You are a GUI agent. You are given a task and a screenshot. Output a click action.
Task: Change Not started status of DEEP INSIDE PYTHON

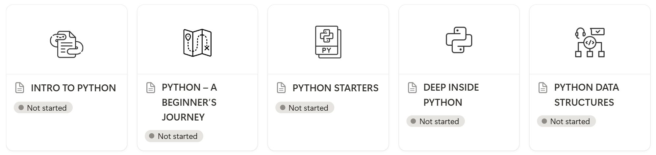436,121
